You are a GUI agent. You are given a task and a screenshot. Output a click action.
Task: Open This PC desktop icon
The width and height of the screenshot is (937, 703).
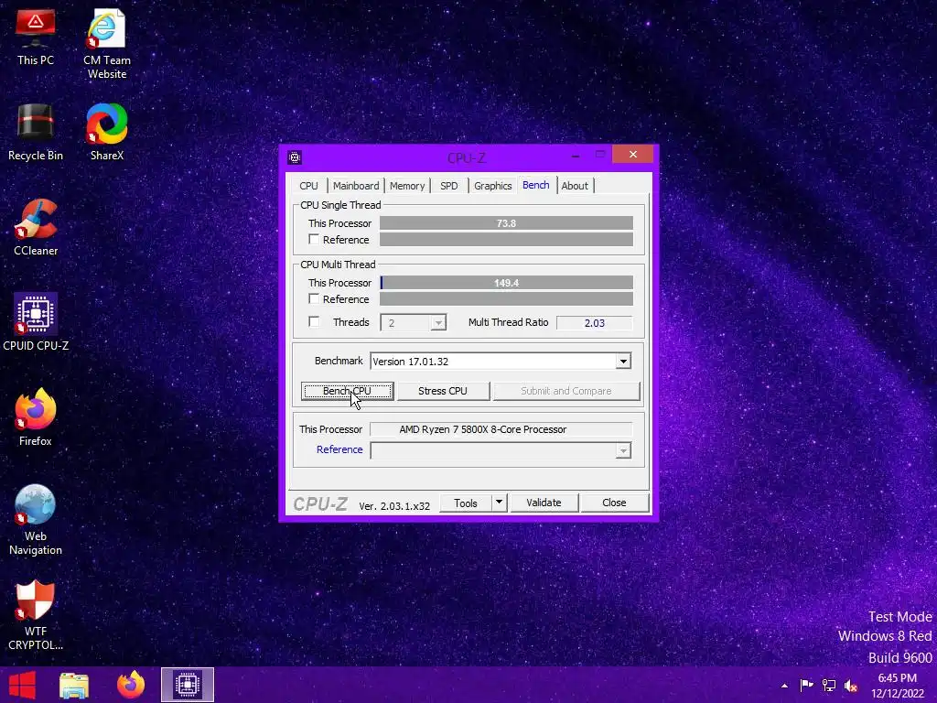pyautogui.click(x=36, y=37)
